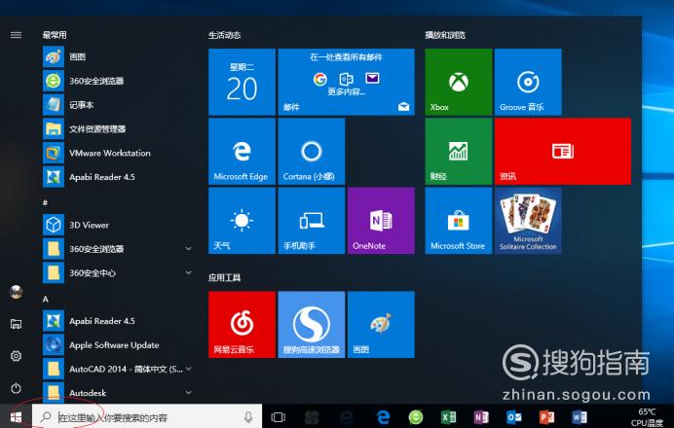Open the Power options button
This screenshot has height=428, width=674.
pos(16,388)
